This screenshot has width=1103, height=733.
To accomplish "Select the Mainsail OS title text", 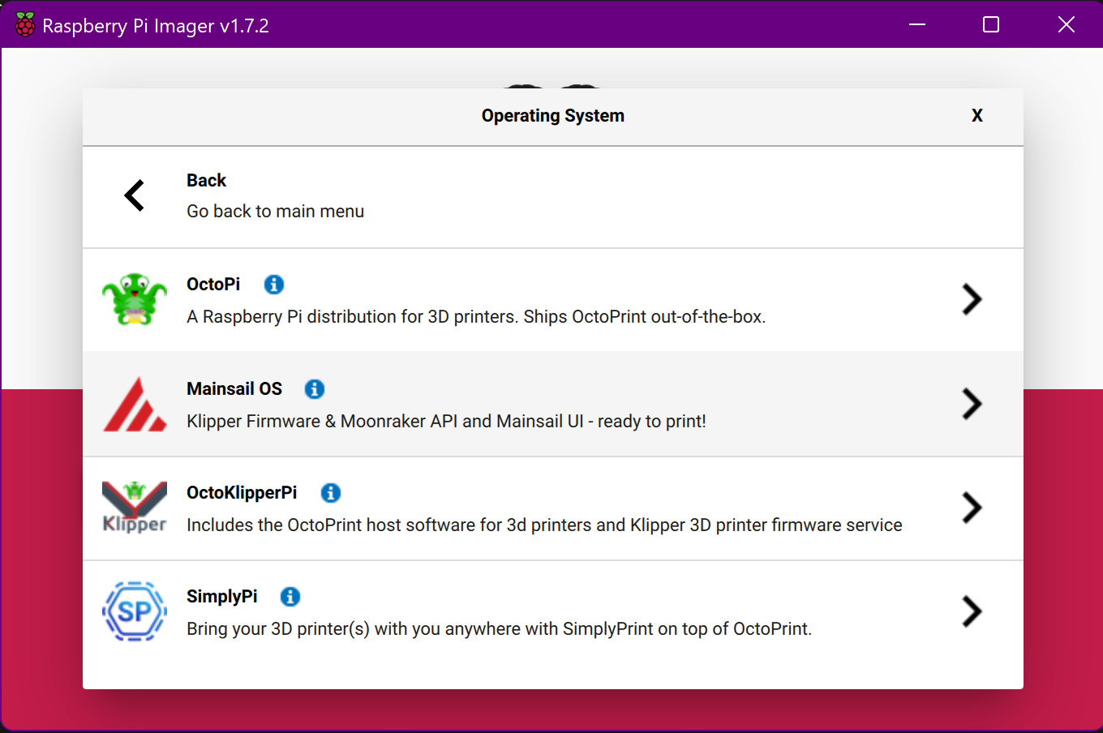I will (234, 389).
